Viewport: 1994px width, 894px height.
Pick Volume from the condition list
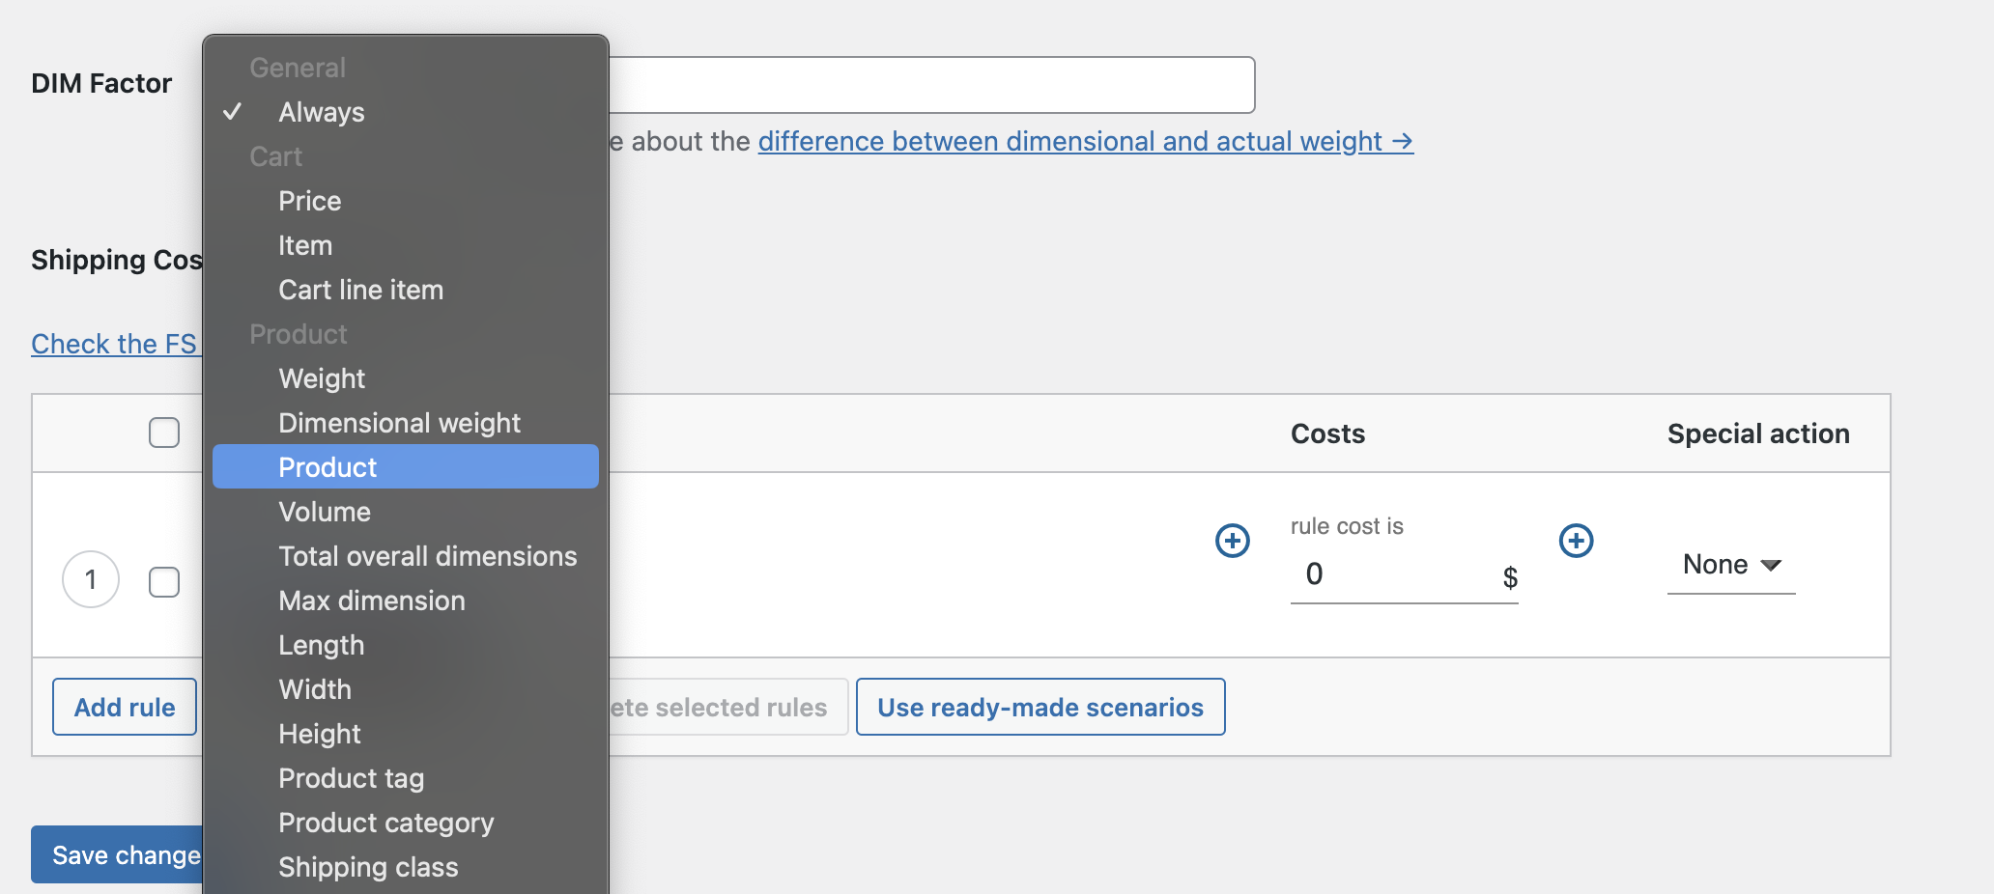coord(324,512)
